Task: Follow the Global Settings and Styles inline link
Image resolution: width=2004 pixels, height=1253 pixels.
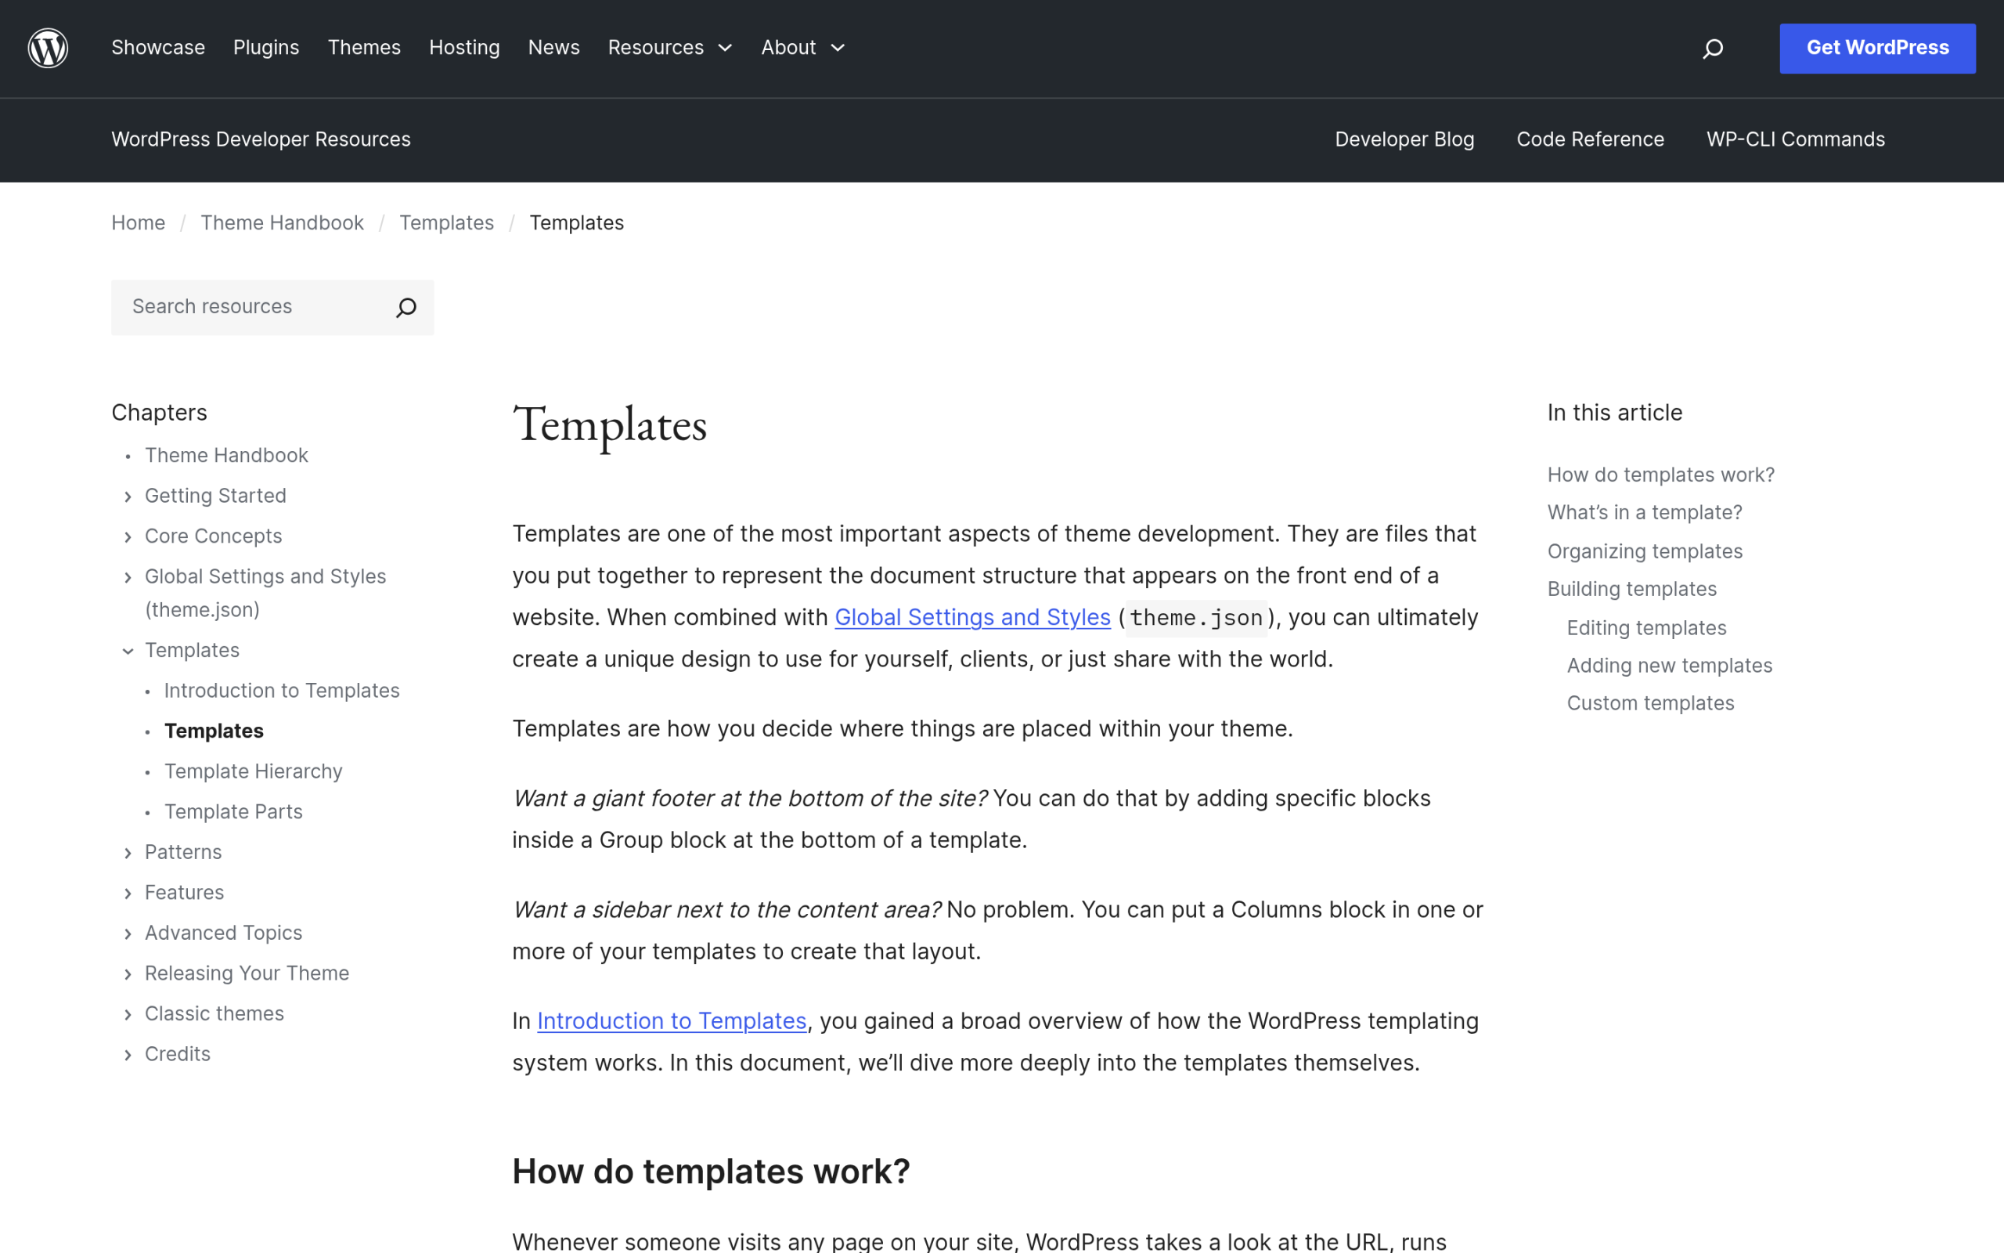Action: 972,618
